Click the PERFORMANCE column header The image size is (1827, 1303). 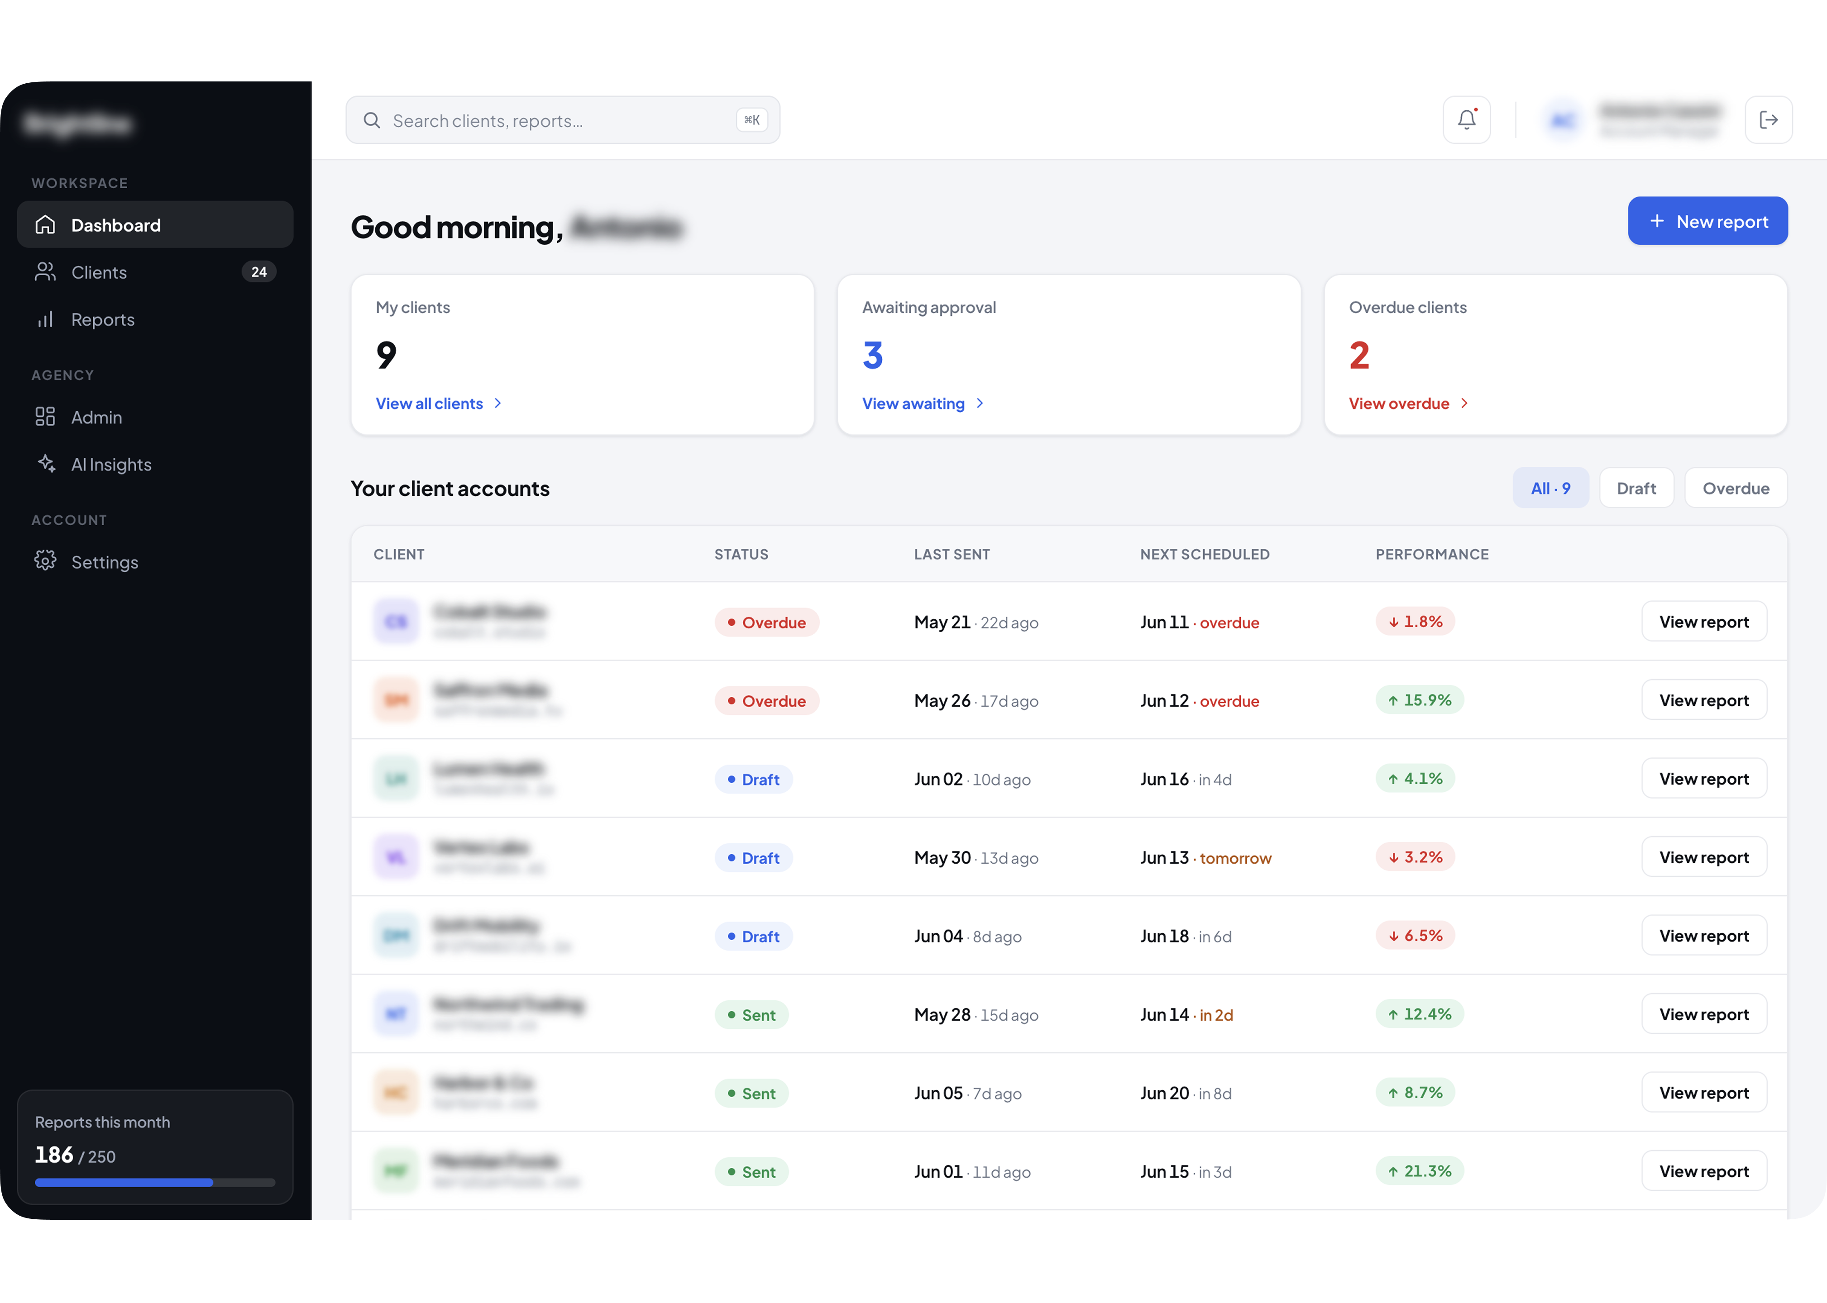pos(1432,554)
